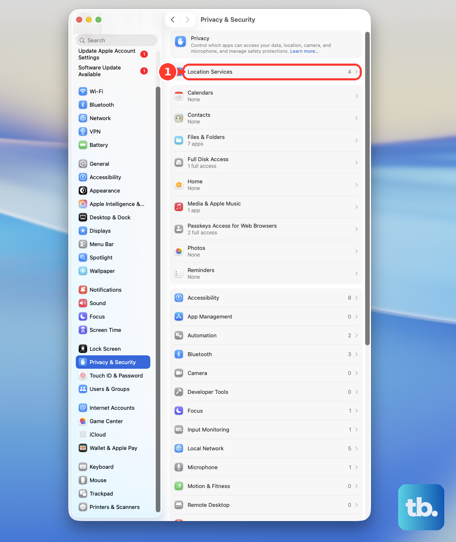The height and width of the screenshot is (542, 456).
Task: Click the Battery sidebar icon
Action: coord(83,145)
